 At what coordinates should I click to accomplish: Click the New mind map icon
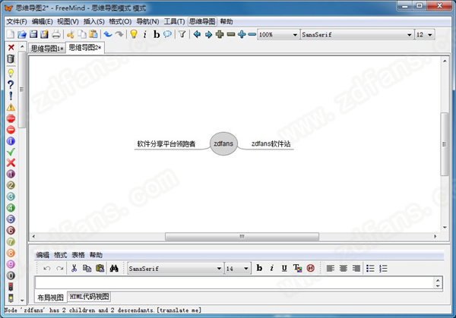[x=11, y=34]
